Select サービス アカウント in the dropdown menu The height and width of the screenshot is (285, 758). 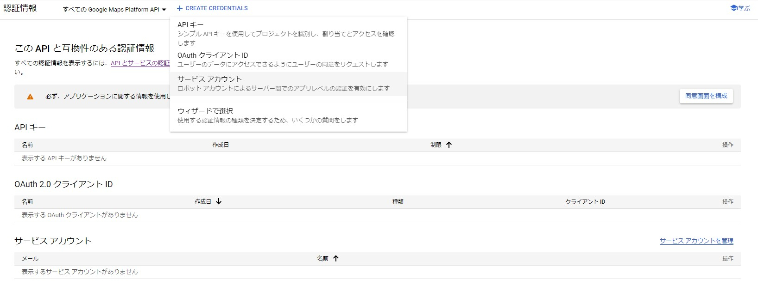click(x=209, y=79)
